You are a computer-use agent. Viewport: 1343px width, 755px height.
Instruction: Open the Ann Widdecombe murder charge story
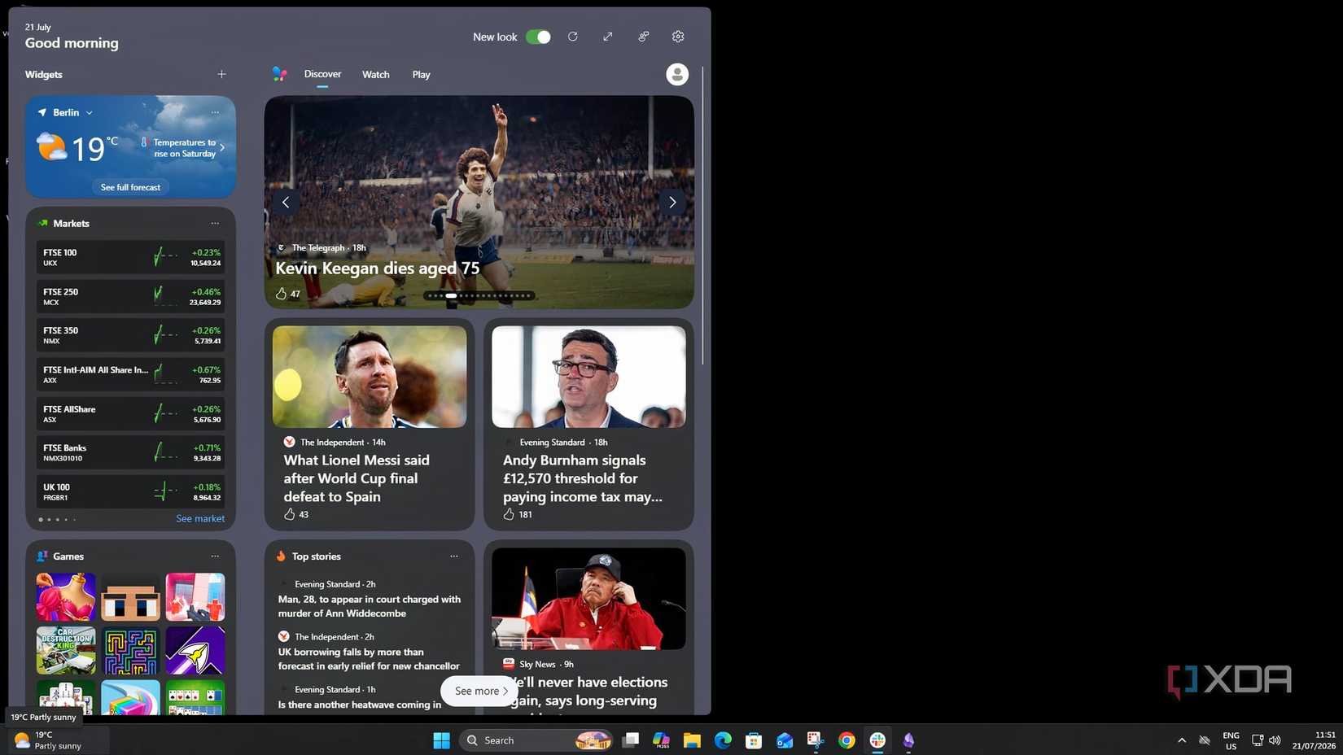click(370, 606)
